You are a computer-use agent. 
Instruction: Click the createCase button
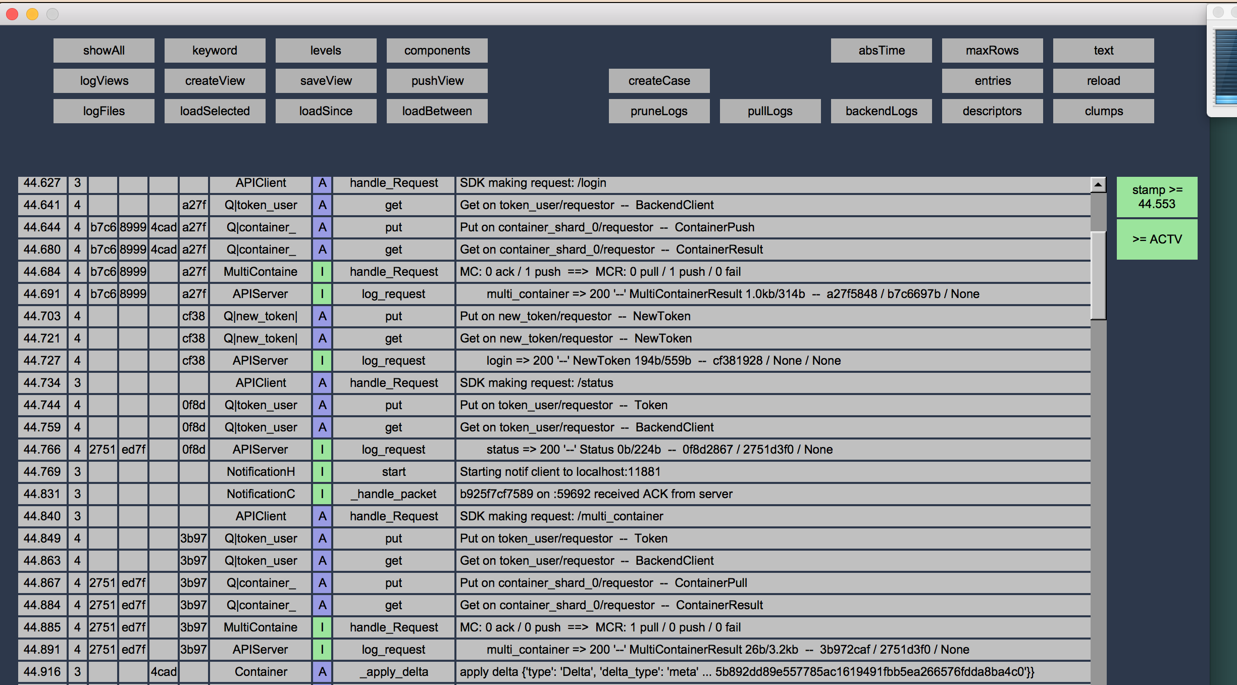659,81
